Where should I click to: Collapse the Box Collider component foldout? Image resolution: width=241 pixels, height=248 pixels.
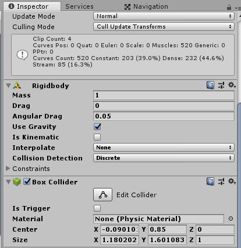pyautogui.click(x=8, y=181)
